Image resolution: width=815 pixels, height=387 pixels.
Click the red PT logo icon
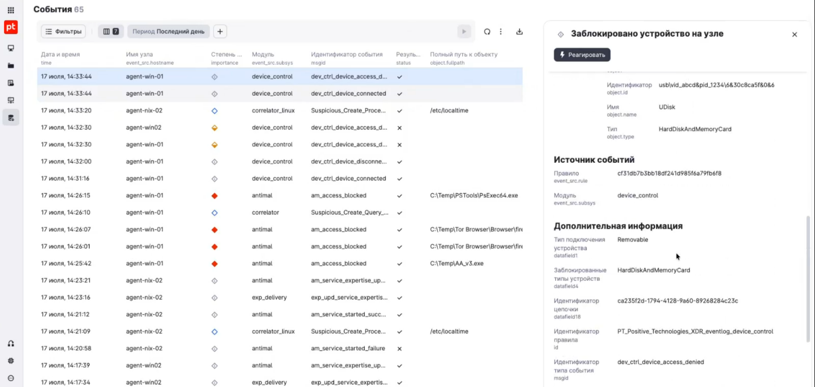click(11, 28)
